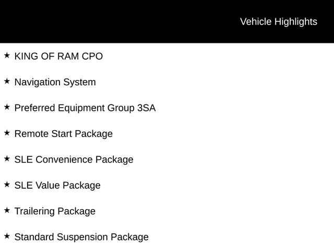The image size is (334, 251).
Task: Select the star beside Trailering Package
Action: click(7, 210)
